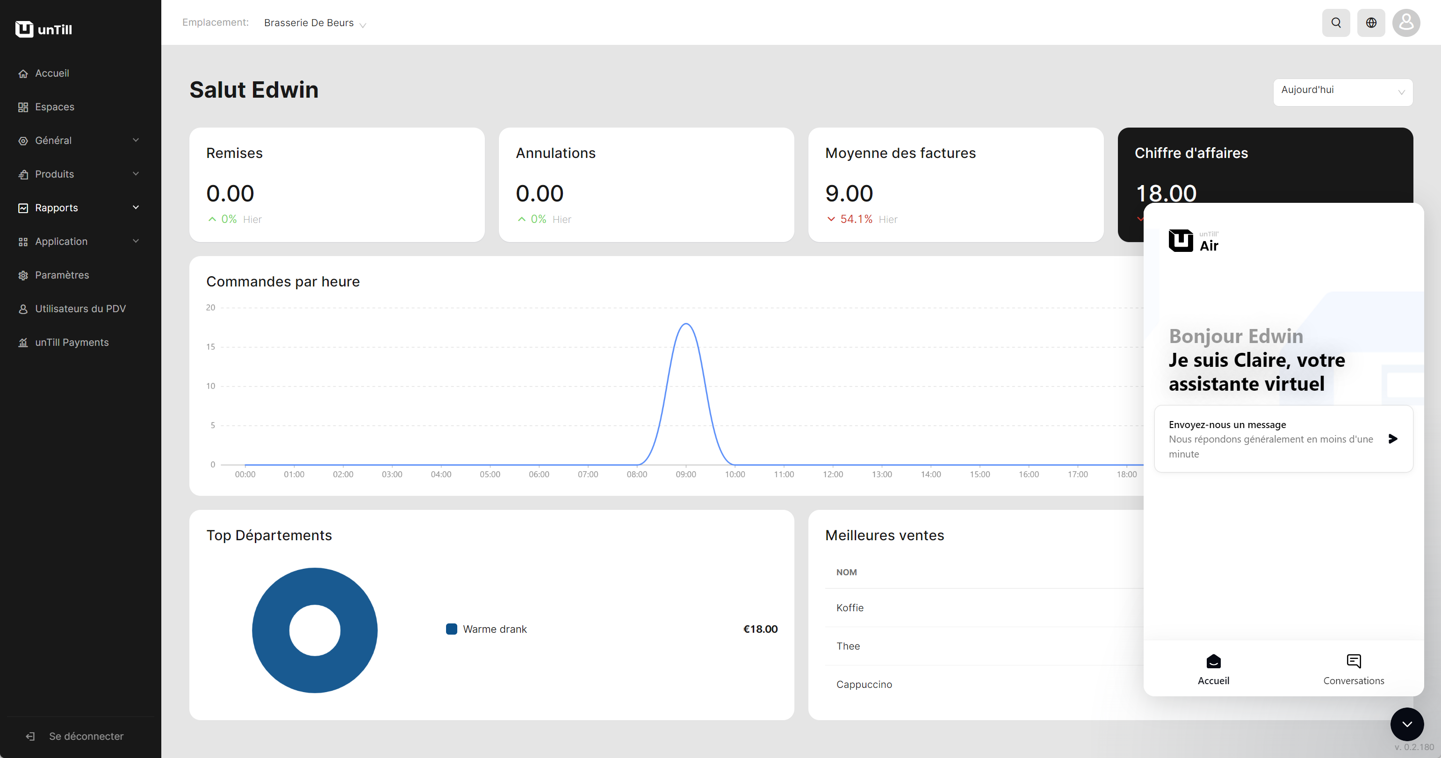The image size is (1441, 758).
Task: Collapse chat widget with round chevron button
Action: click(x=1406, y=724)
